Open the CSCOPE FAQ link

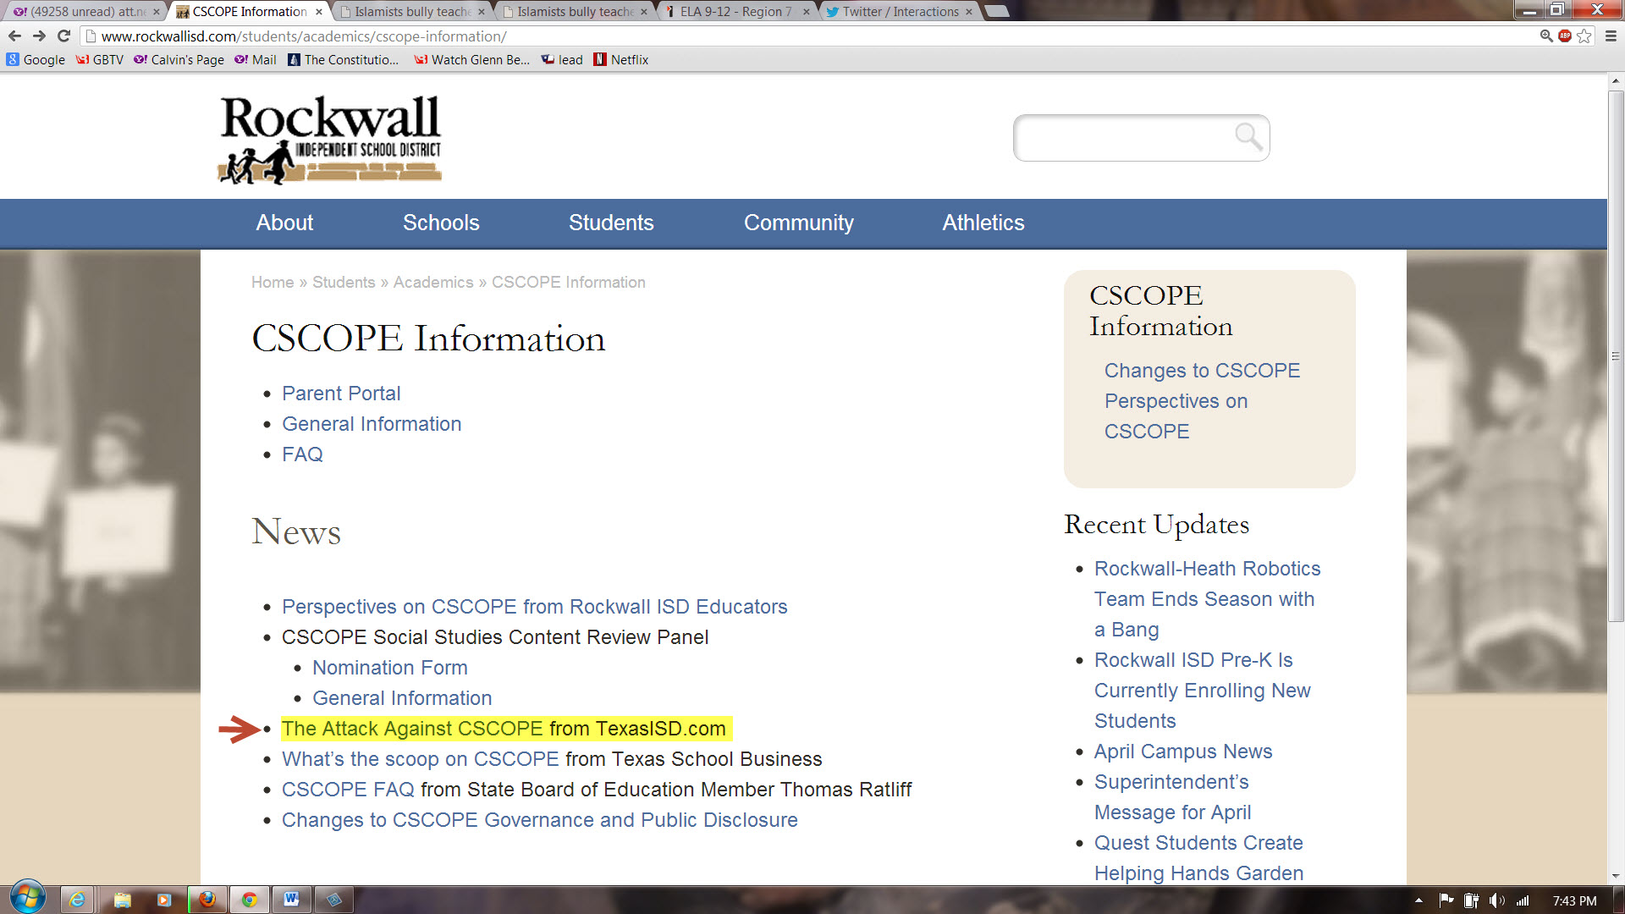pos(348,790)
